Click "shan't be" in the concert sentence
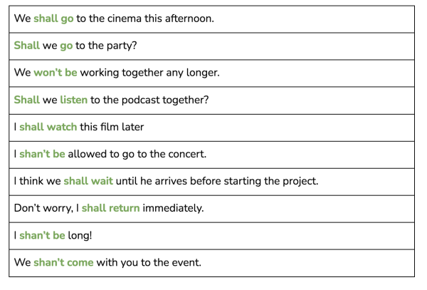This screenshot has width=427, height=290. (42, 154)
